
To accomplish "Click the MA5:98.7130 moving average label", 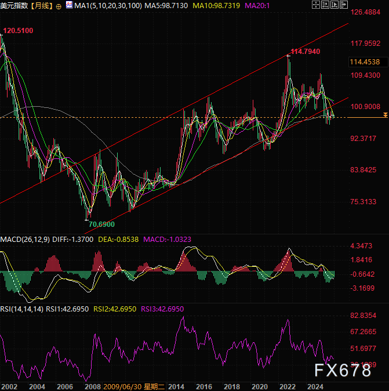I will click(166, 6).
